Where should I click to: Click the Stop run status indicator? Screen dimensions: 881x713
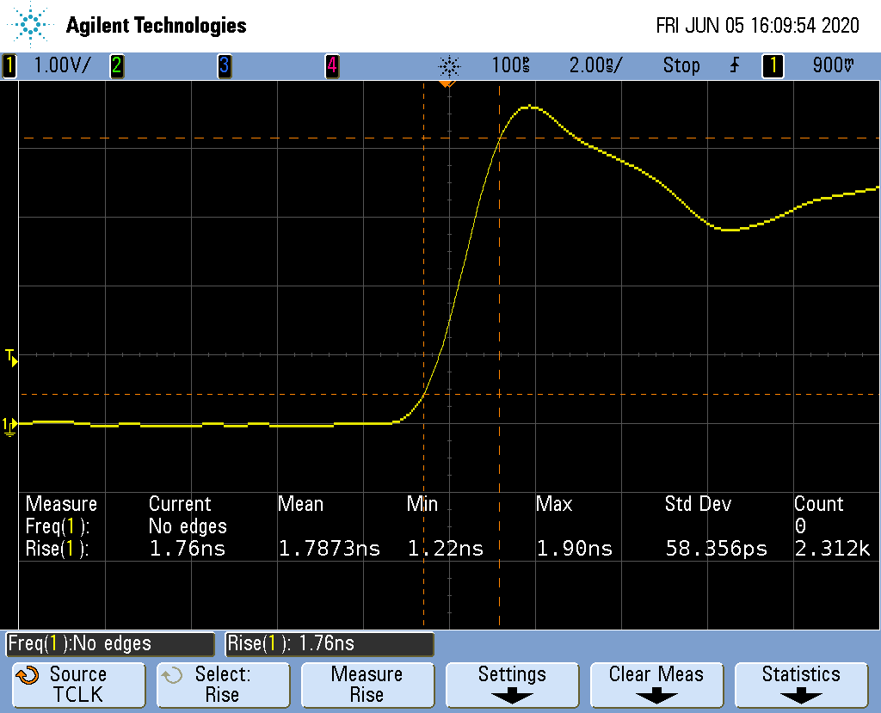(681, 66)
